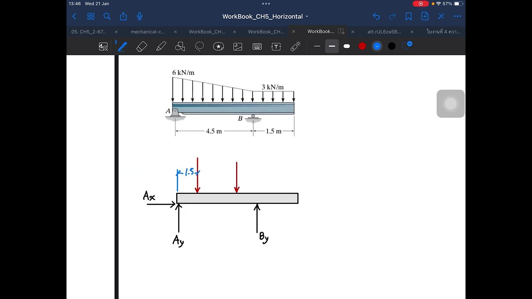532x299 pixels.
Task: Tap the handwritten Ay label
Action: 178,241
